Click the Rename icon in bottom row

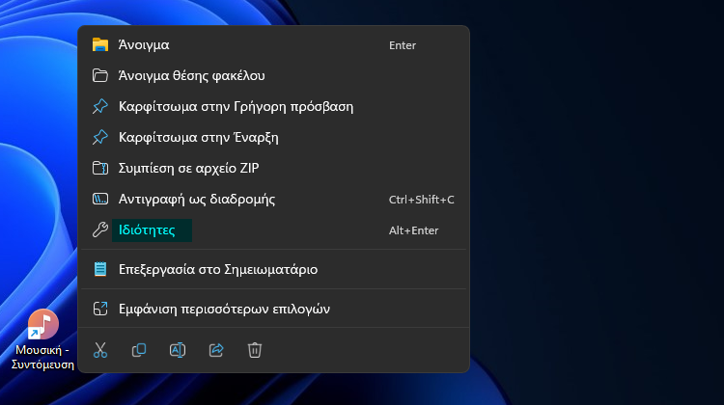(x=178, y=350)
